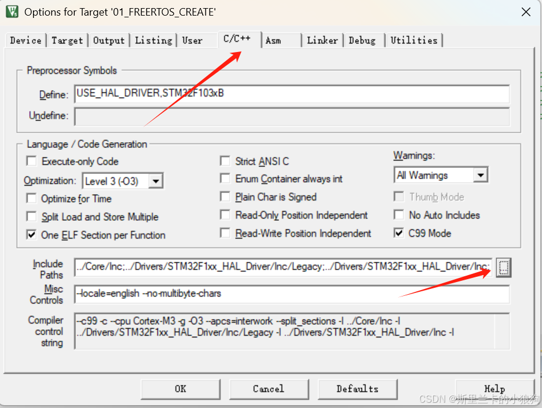Switch to the Device tab

click(x=25, y=40)
